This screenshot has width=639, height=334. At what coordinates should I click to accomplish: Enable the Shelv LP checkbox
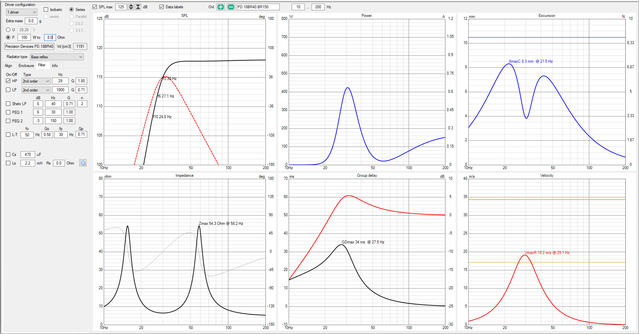(x=8, y=104)
